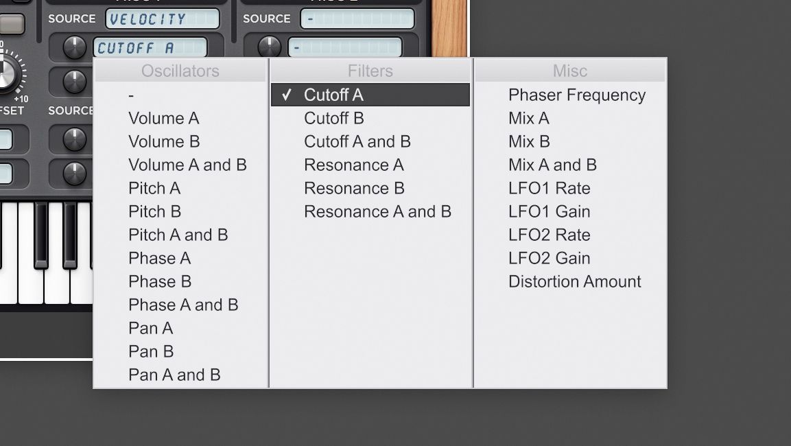Select the "-" entry to clear the destination
791x446 pixels.
click(x=130, y=95)
